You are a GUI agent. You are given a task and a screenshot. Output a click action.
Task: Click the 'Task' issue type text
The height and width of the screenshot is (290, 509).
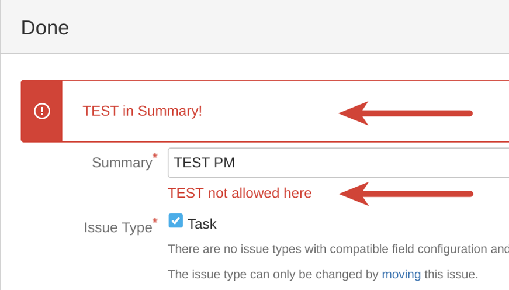[x=202, y=224]
